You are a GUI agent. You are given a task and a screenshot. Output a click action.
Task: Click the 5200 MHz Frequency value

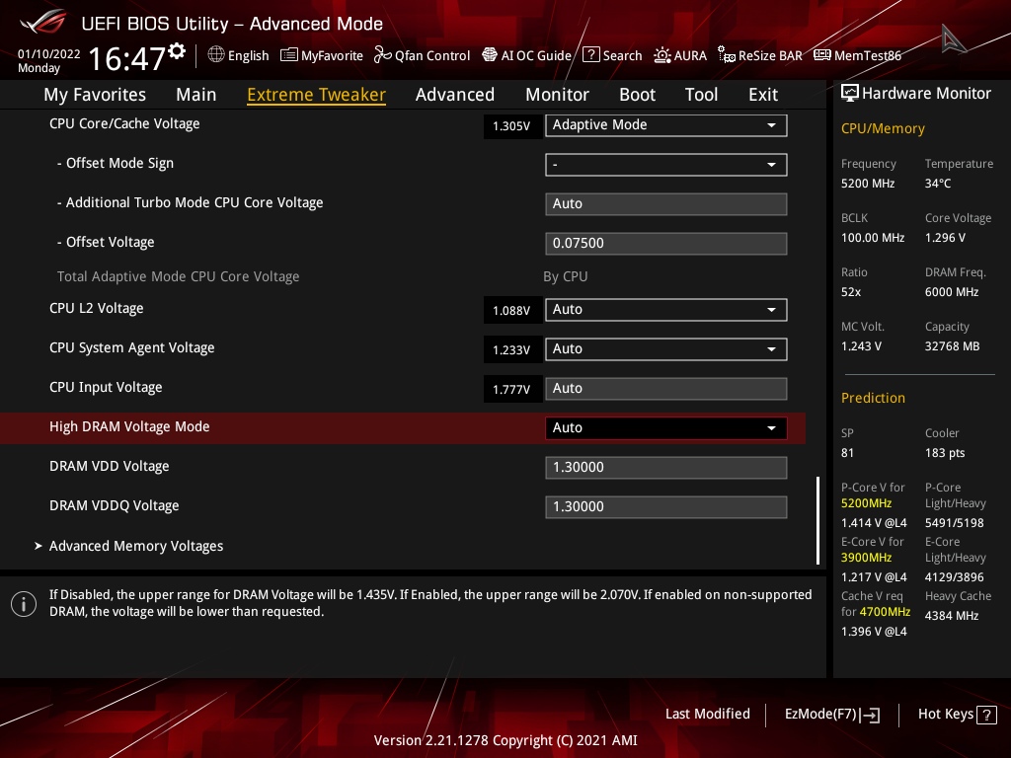point(868,184)
